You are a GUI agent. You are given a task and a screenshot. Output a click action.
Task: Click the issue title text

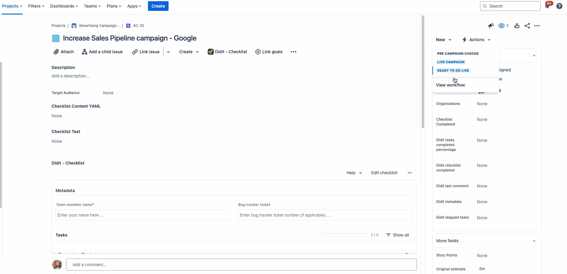[x=130, y=38]
